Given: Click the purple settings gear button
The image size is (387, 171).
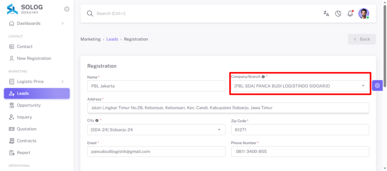Looking at the screenshot, I should [x=377, y=85].
